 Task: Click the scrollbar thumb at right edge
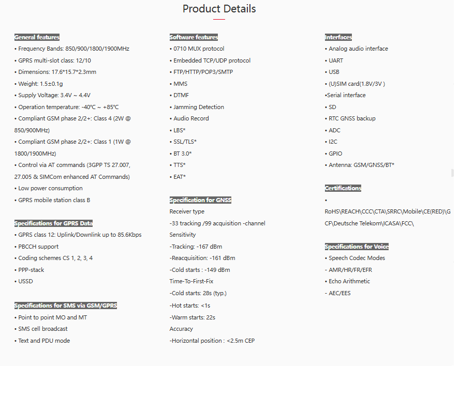pyautogui.click(x=452, y=173)
